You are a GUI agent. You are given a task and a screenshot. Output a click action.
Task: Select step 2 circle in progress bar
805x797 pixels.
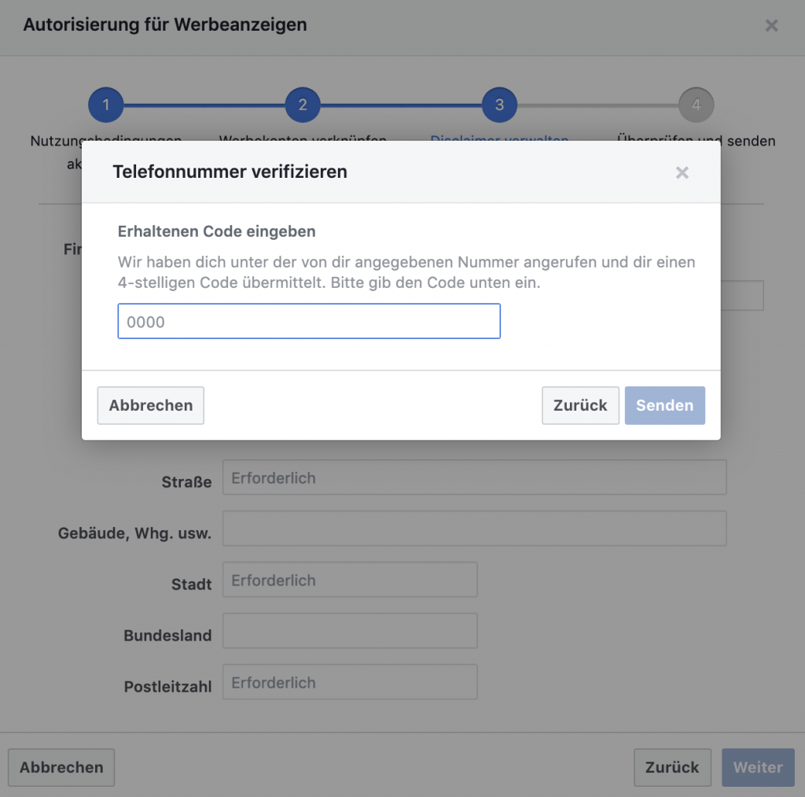click(x=303, y=105)
